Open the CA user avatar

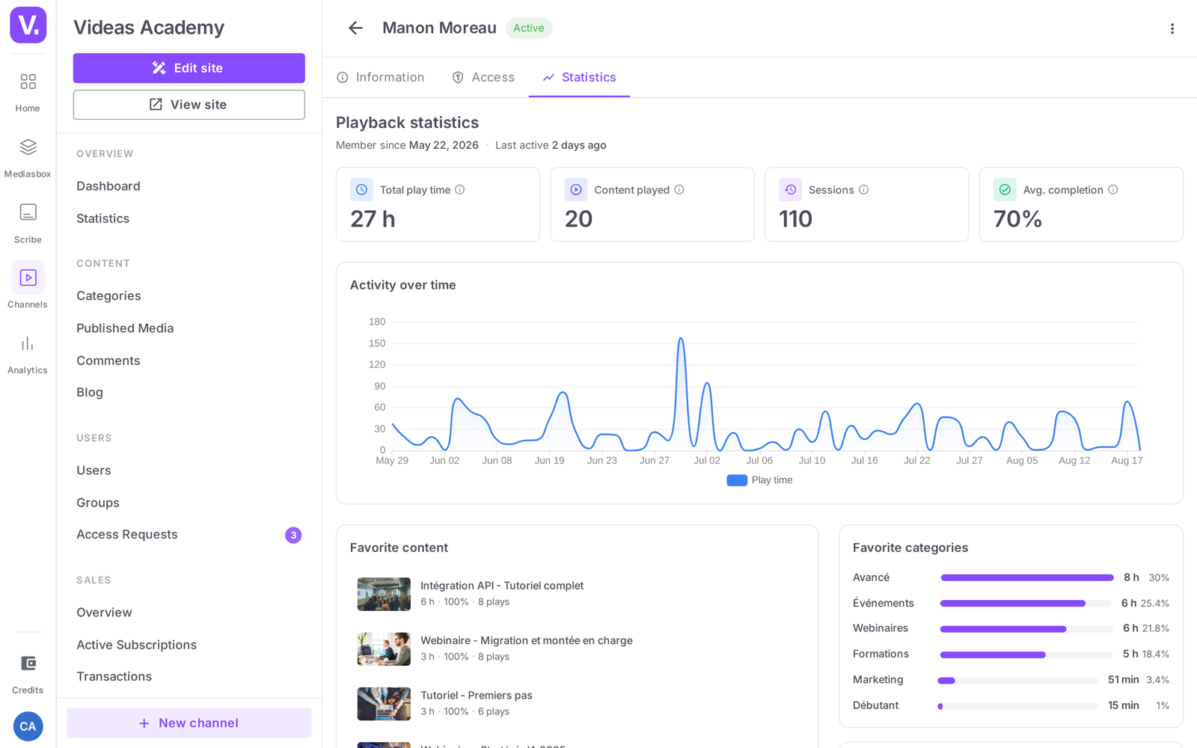[28, 726]
